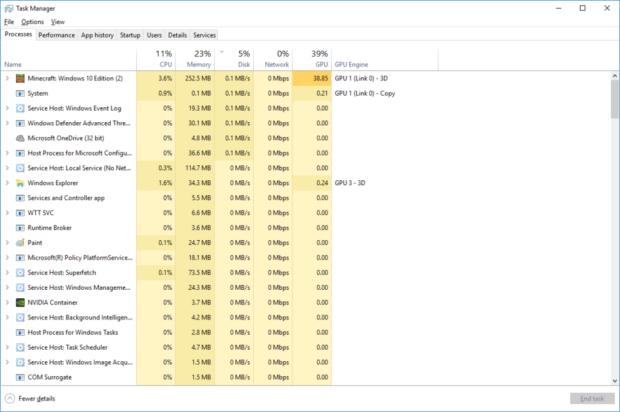The image size is (620, 412).
Task: Switch to the Users tab
Action: pos(154,35)
